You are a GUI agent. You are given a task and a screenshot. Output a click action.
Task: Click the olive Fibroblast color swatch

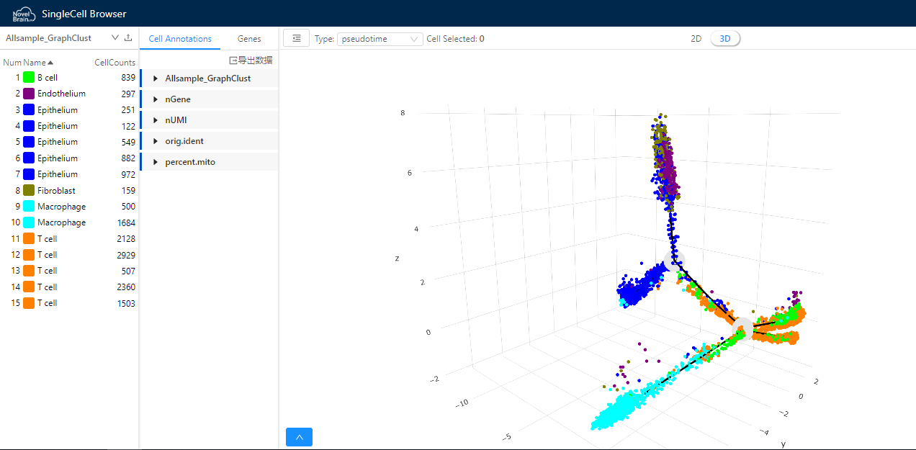29,190
